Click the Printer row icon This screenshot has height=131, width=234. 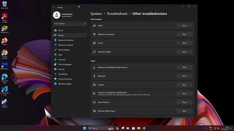pyautogui.click(x=94, y=43)
